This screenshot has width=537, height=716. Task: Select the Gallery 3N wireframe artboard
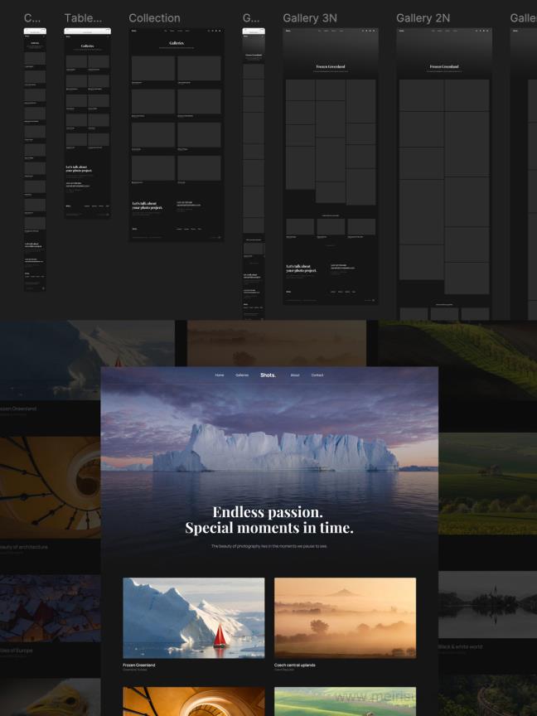[x=331, y=166]
